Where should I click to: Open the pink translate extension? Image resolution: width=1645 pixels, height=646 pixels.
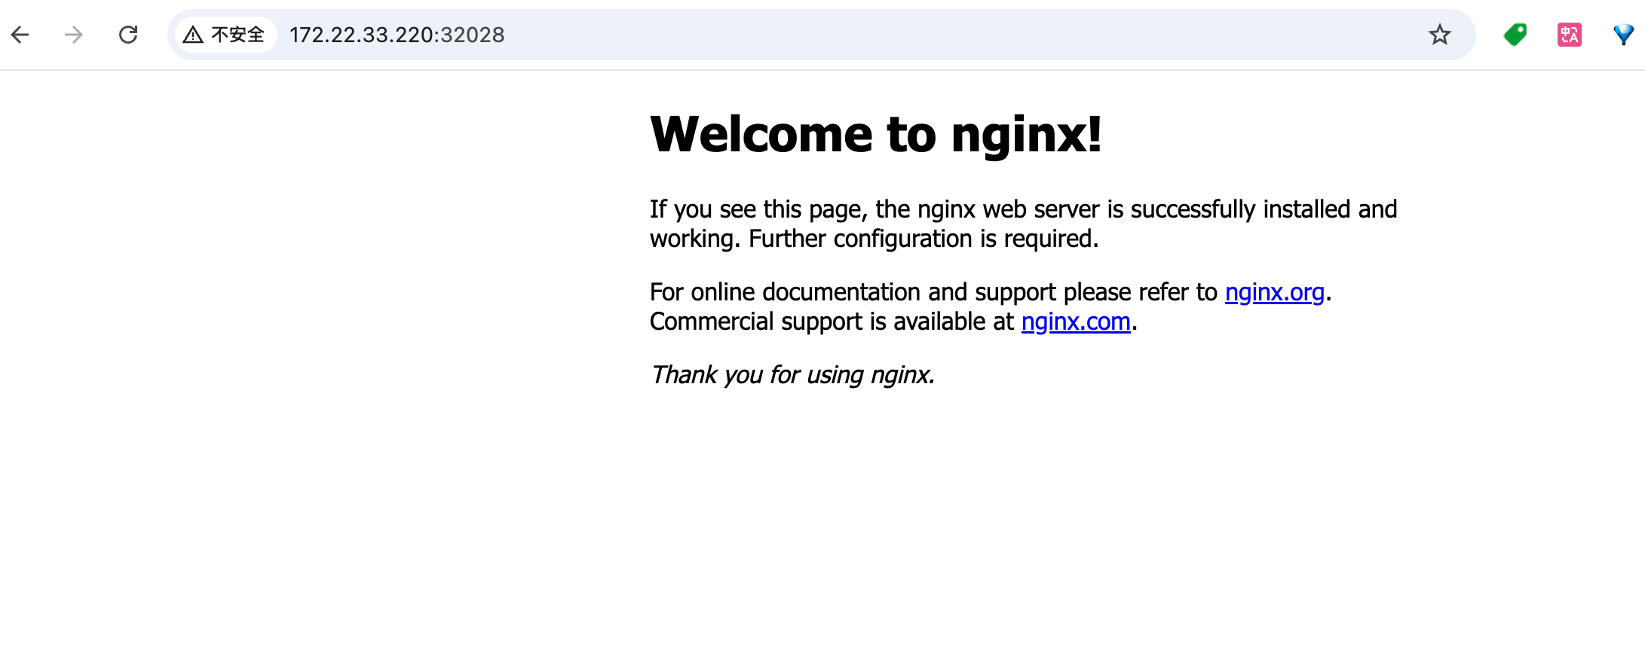[x=1569, y=35]
